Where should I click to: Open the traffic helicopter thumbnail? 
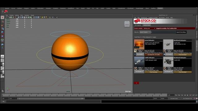click(x=139, y=62)
